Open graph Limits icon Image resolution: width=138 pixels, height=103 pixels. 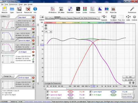point(128,18)
